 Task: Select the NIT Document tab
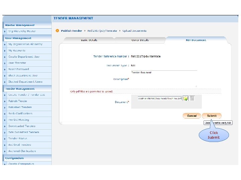(x=196, y=40)
